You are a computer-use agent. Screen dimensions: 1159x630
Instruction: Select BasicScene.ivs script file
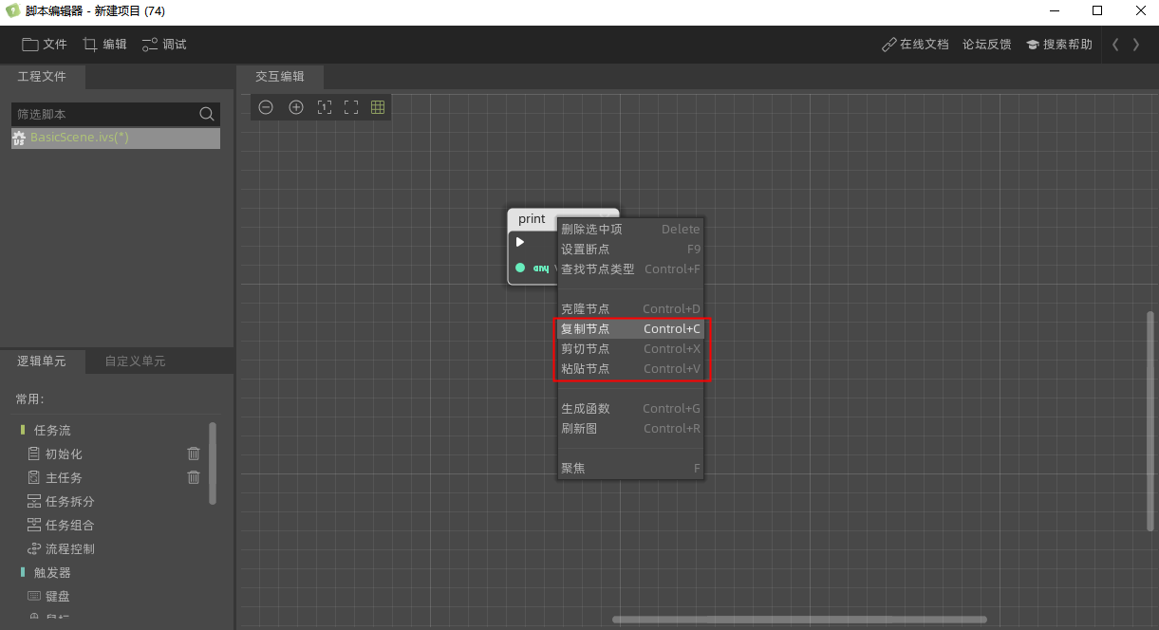(x=116, y=138)
